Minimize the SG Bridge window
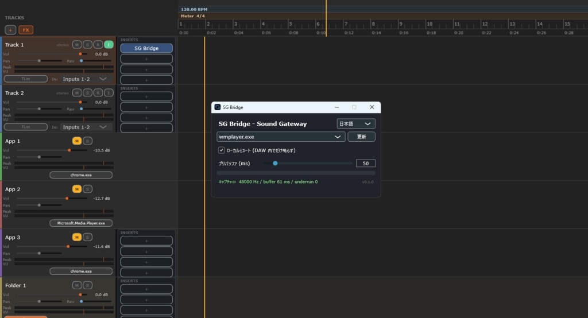The height and width of the screenshot is (318, 588). 336,107
